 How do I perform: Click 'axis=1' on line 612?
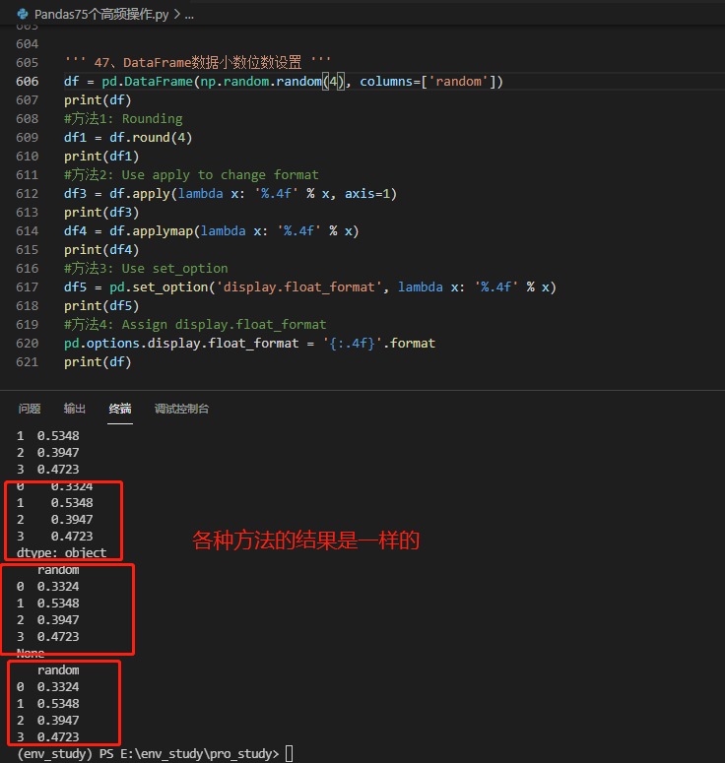point(367,194)
